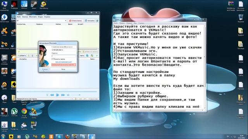Click fast-forward button in VKMusic player
The height and width of the screenshot is (139, 248).
(x=63, y=95)
